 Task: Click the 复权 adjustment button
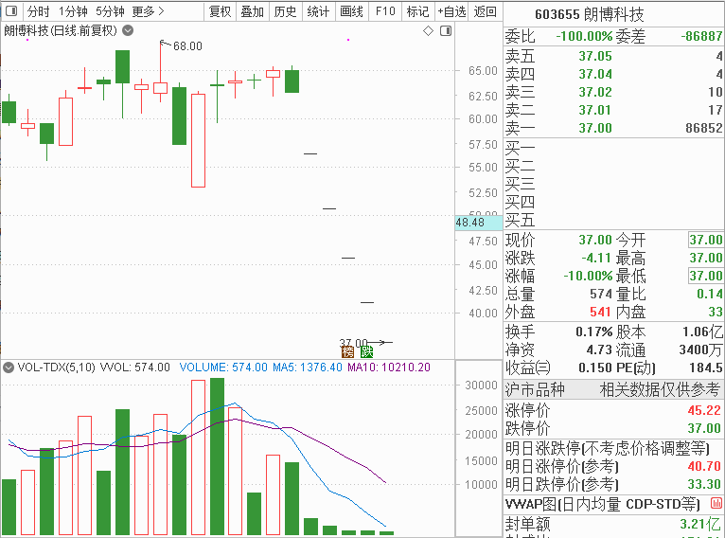coord(220,11)
